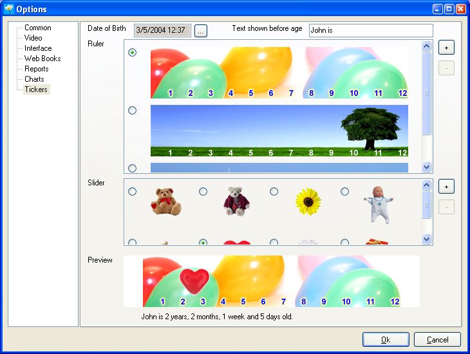Choose the teddy bear in maroon jacket slider
Screen dimensions: 470x354
click(x=236, y=201)
